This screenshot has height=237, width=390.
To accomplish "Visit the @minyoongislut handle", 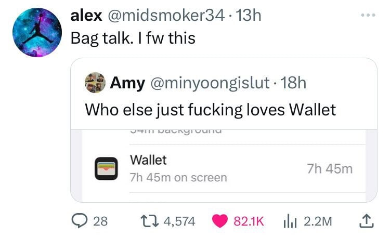I will pyautogui.click(x=210, y=83).
